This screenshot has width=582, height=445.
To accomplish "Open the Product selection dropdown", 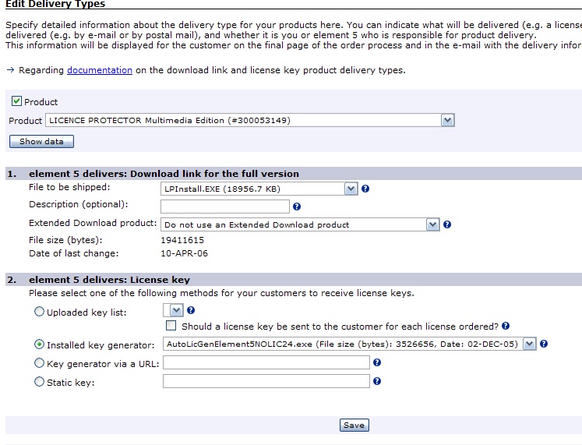I will tap(447, 120).
